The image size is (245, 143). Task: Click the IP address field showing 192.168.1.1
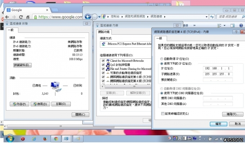(x=218, y=68)
